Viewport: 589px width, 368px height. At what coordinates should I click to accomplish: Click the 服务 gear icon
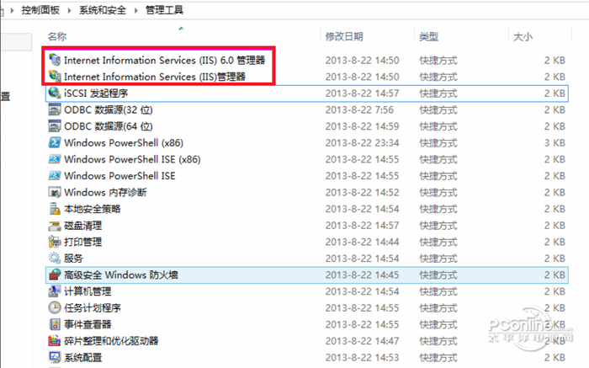point(55,259)
